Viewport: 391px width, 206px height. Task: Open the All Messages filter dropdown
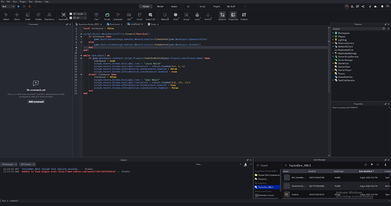coord(9,164)
